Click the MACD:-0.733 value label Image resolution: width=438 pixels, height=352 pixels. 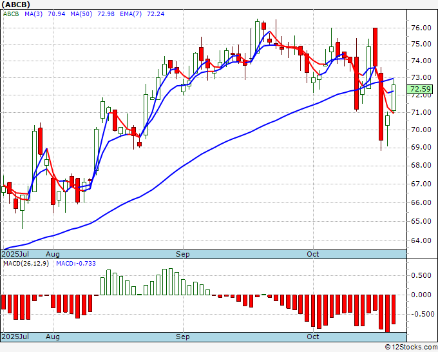pos(76,264)
